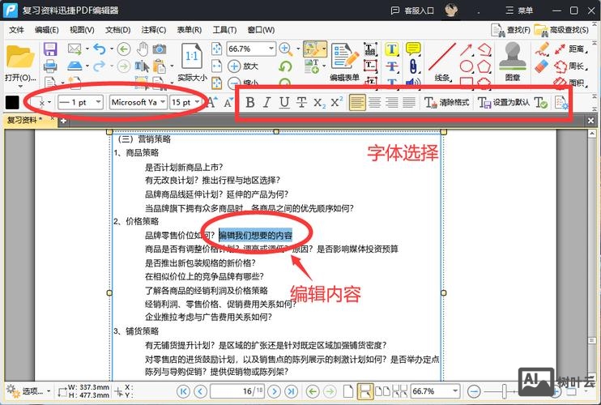Click the Print icon
Image resolution: width=601 pixels, height=405 pixels.
click(50, 66)
